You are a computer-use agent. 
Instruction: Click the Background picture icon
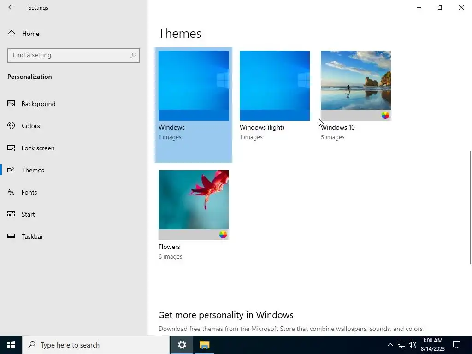tap(11, 104)
